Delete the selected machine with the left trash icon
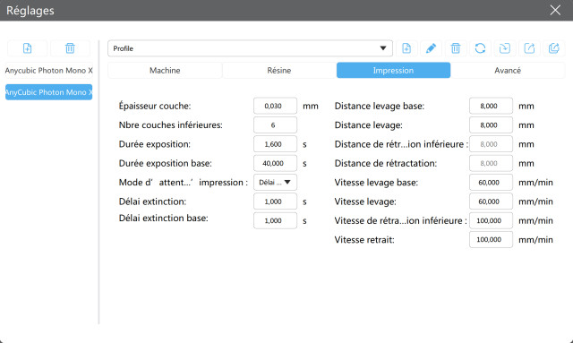Image resolution: width=573 pixels, height=343 pixels. point(70,48)
